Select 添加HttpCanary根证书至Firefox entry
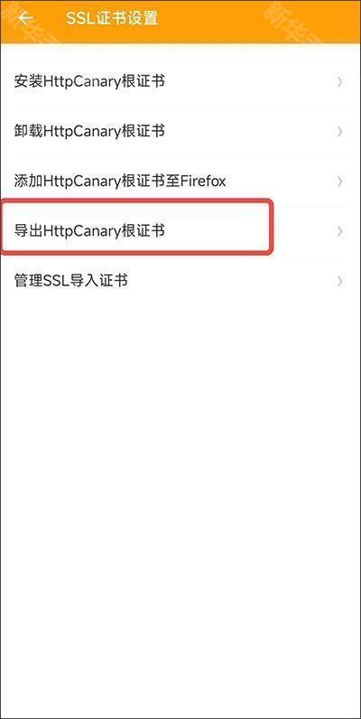Screen dimensions: 361x719 pos(180,182)
